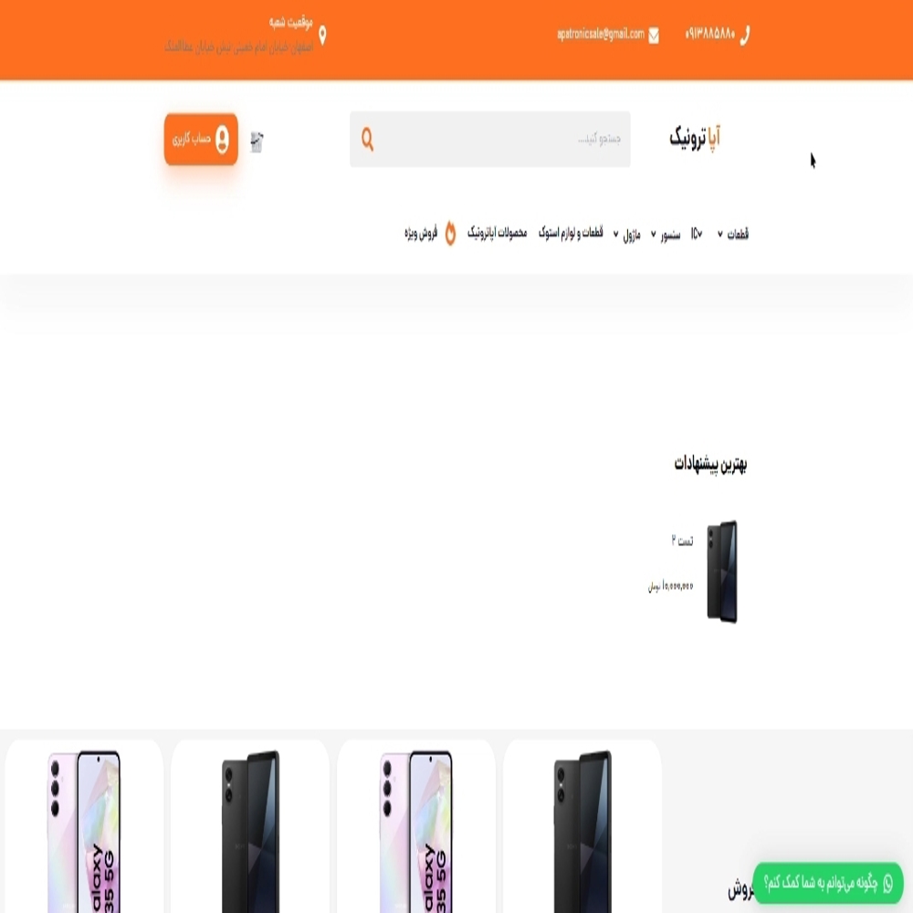Click the orange search magnifier icon
Viewport: 913px width, 913px height.
click(x=367, y=139)
